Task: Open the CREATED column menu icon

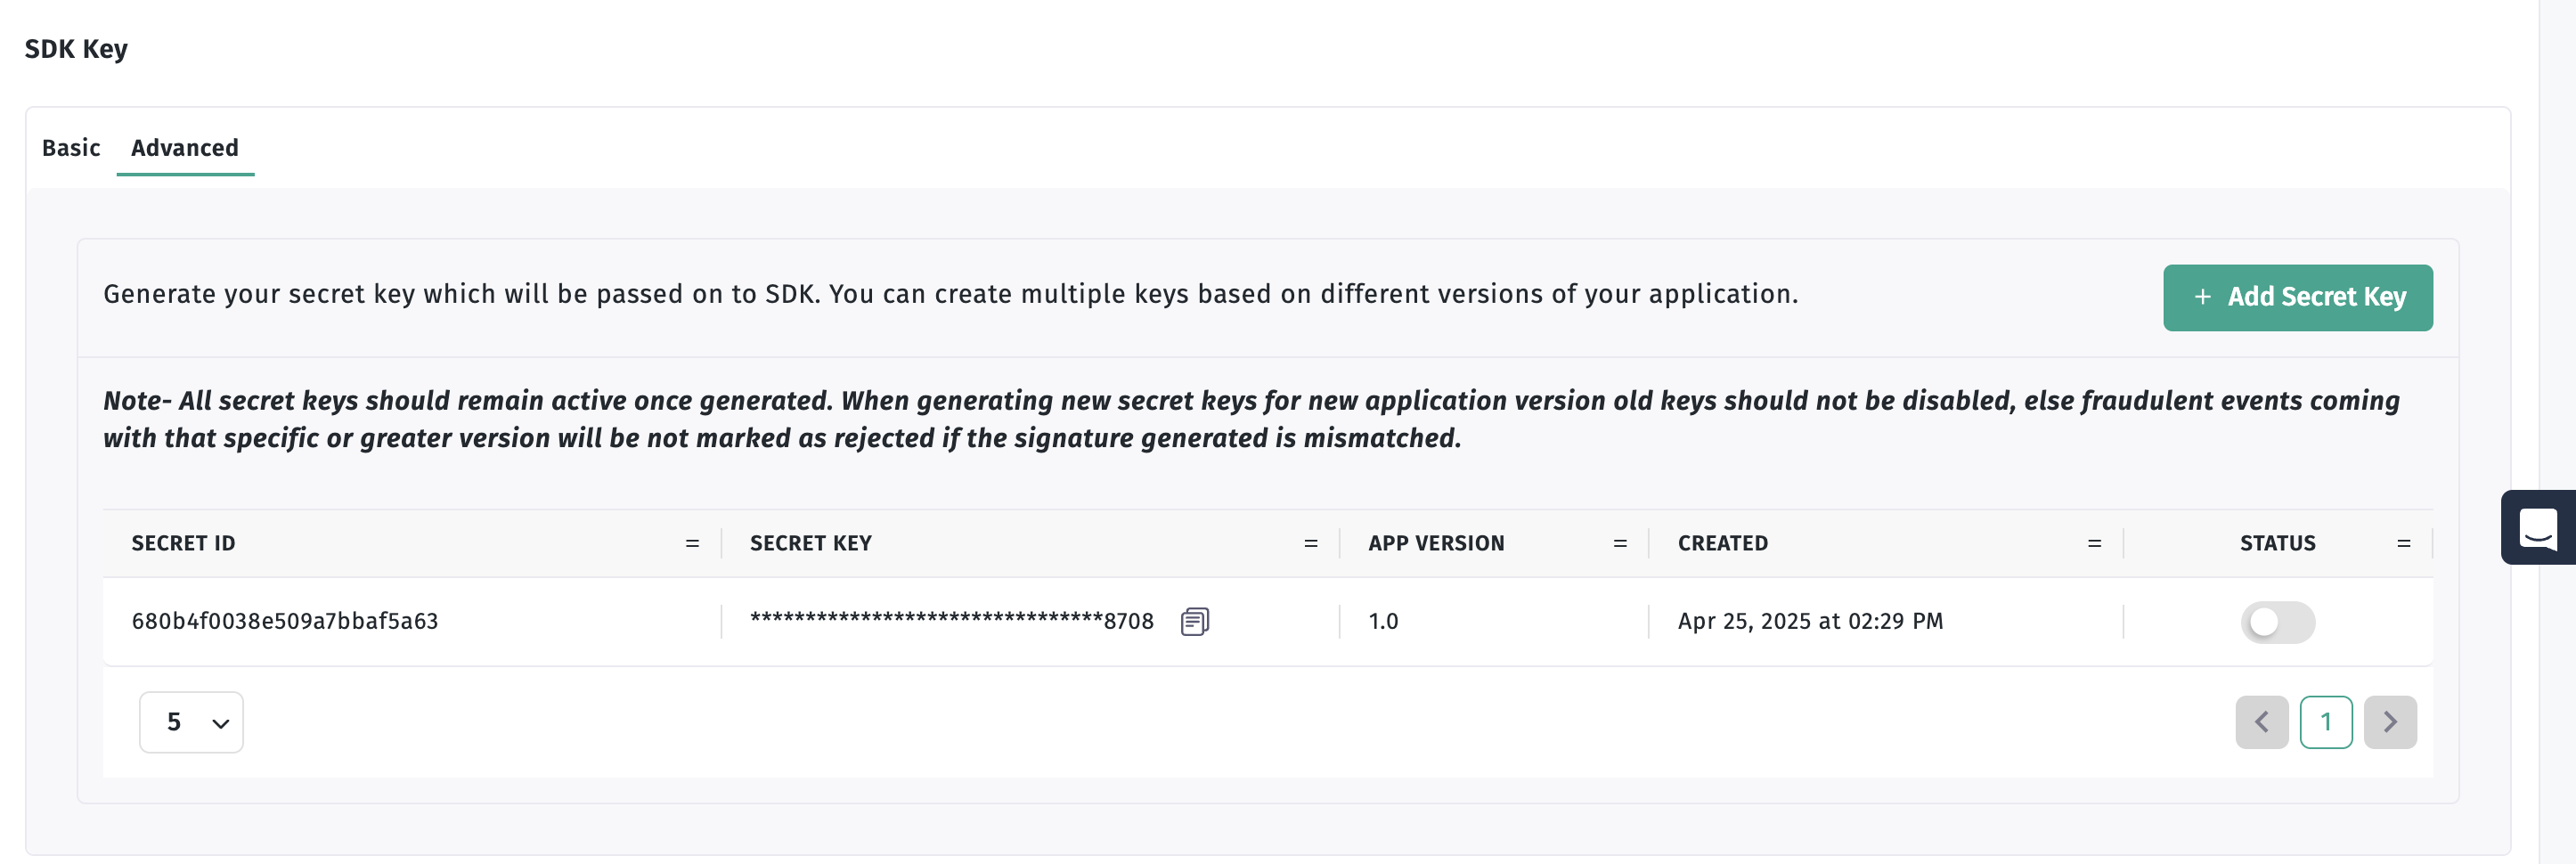Action: click(2094, 543)
